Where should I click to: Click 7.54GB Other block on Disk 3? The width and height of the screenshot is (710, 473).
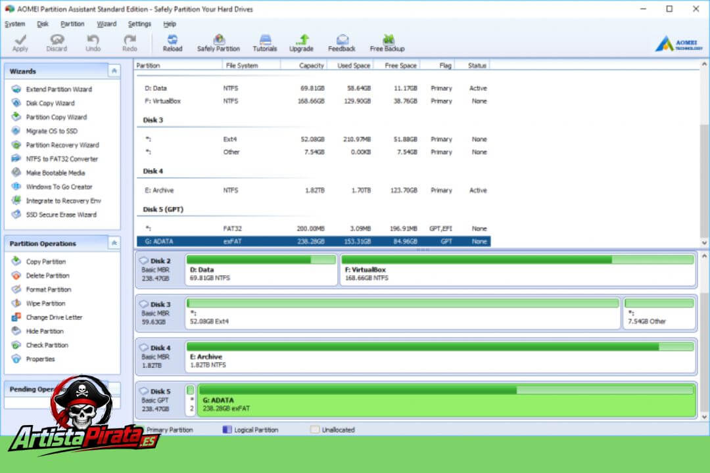pyautogui.click(x=659, y=313)
